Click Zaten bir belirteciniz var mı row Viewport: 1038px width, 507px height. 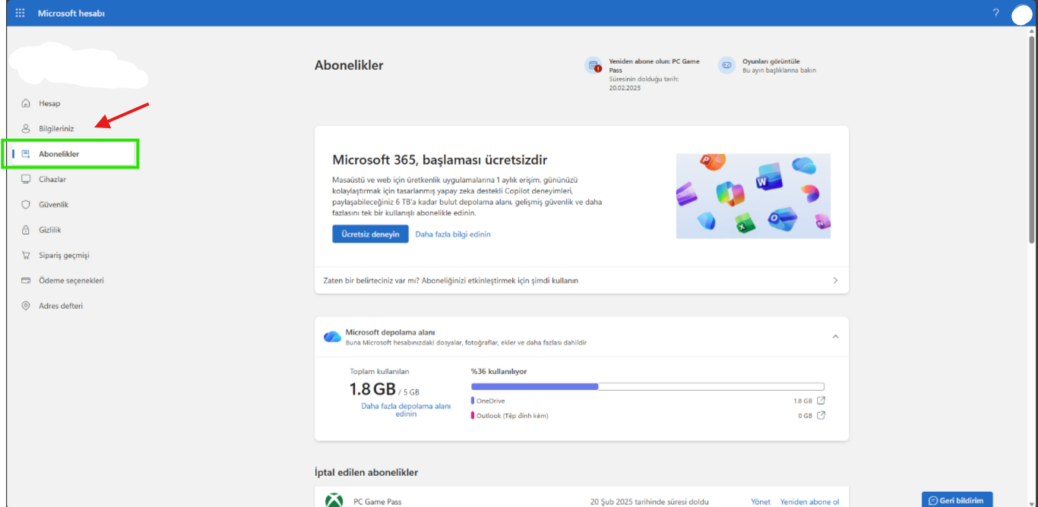581,280
